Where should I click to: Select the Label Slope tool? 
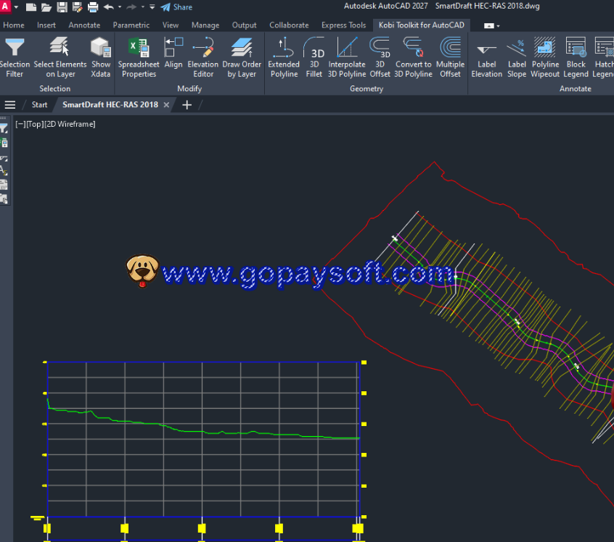coord(517,57)
